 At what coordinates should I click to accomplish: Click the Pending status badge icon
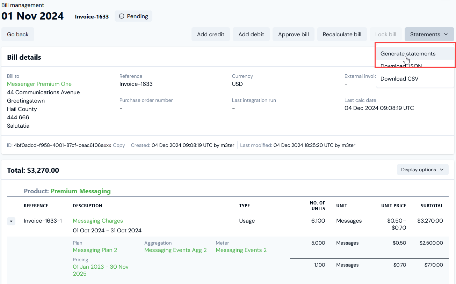122,16
